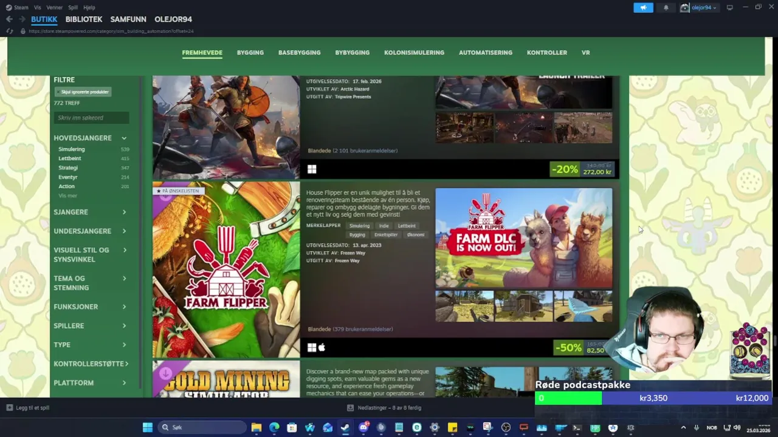Select the KONTROLLER tab

tap(547, 53)
